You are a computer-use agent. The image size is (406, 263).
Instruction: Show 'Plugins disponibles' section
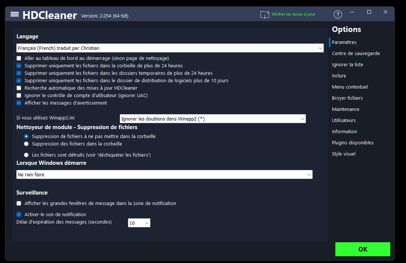coord(353,142)
